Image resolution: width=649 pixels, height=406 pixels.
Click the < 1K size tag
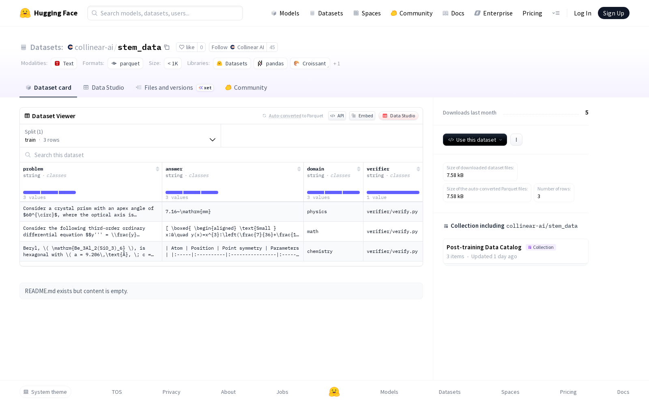click(x=173, y=63)
